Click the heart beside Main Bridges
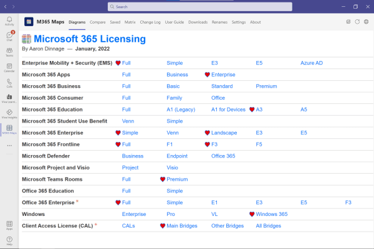 [163, 225]
